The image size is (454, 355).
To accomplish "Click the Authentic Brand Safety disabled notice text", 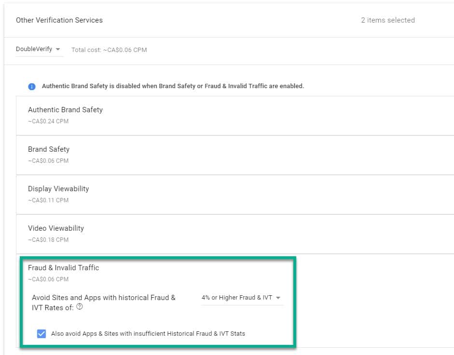I will pyautogui.click(x=173, y=86).
